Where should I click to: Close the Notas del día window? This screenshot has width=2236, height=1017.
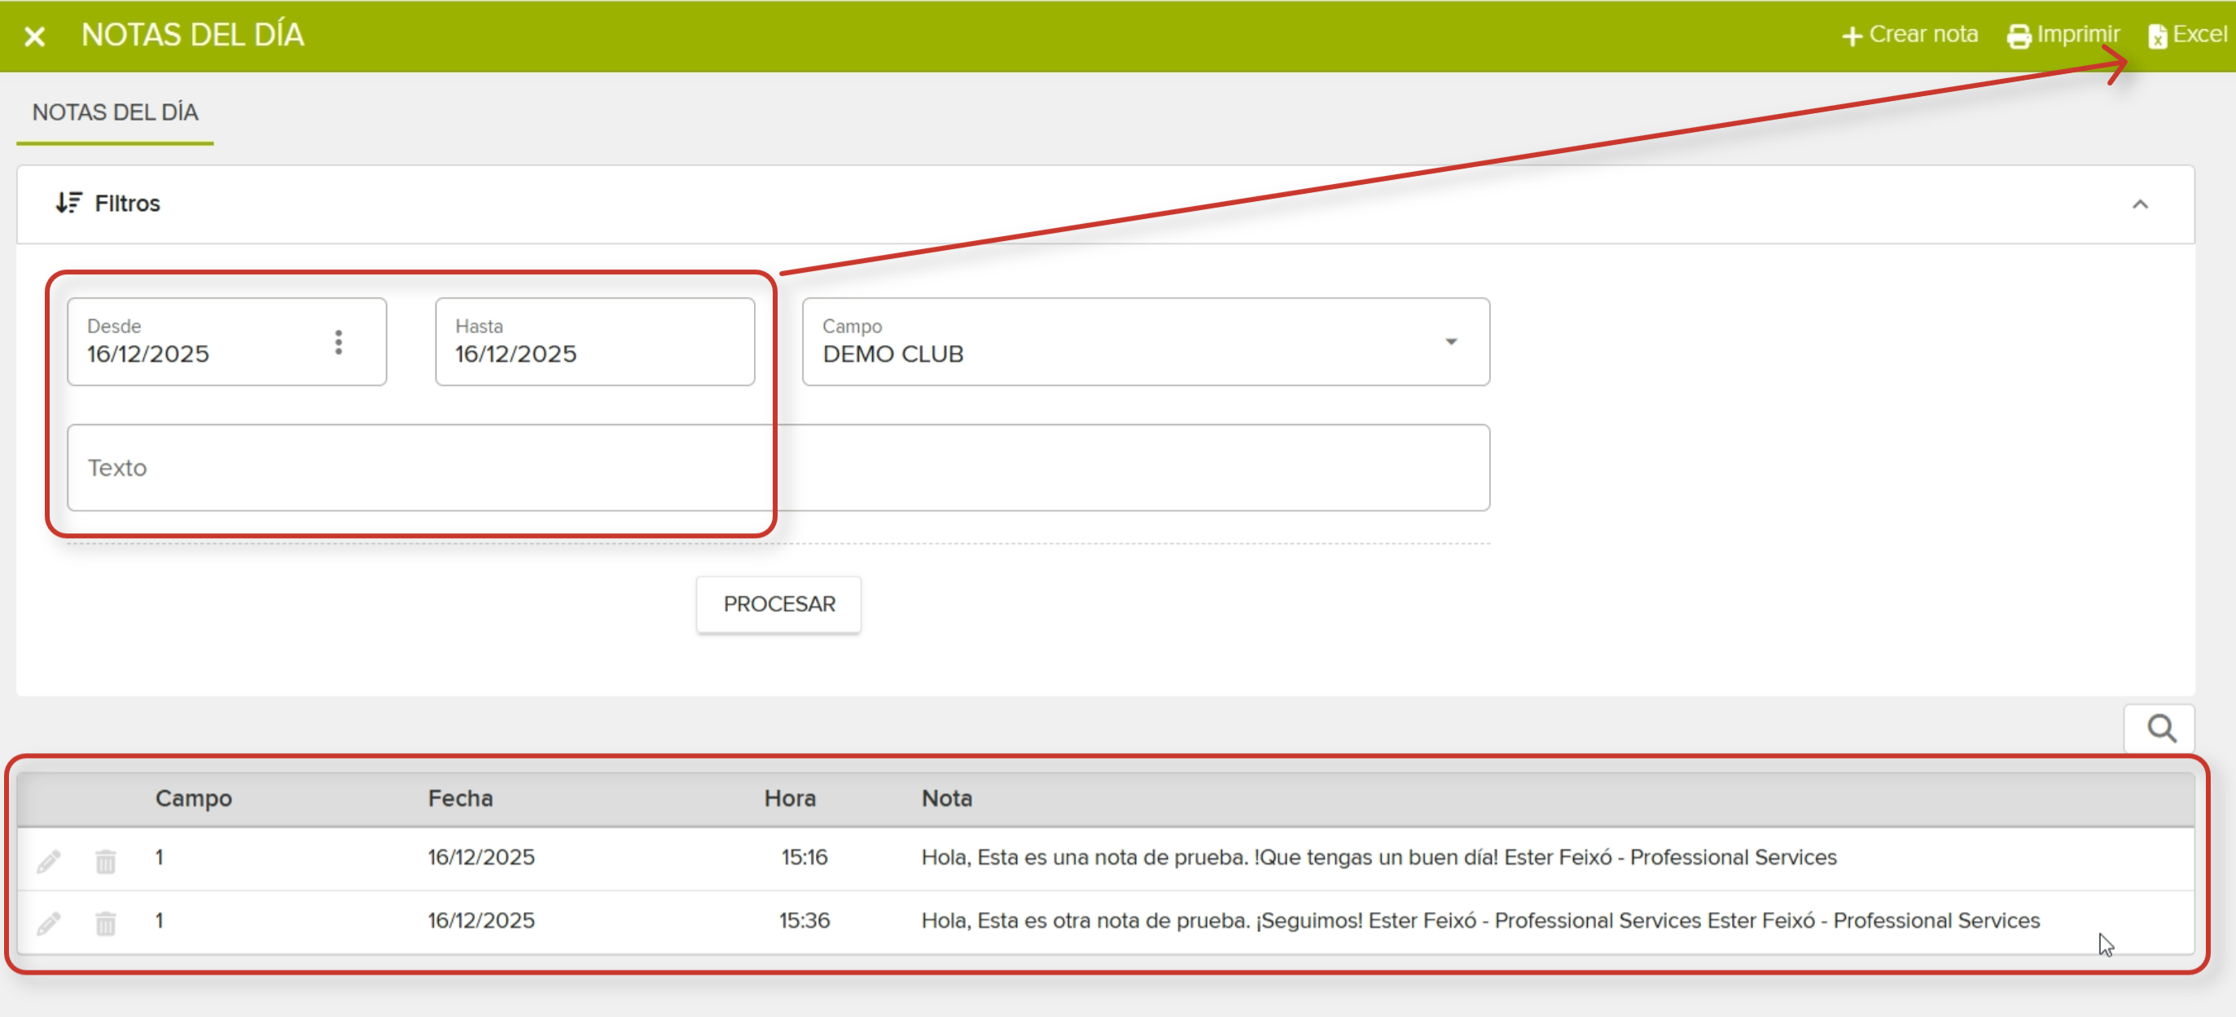pyautogui.click(x=34, y=36)
